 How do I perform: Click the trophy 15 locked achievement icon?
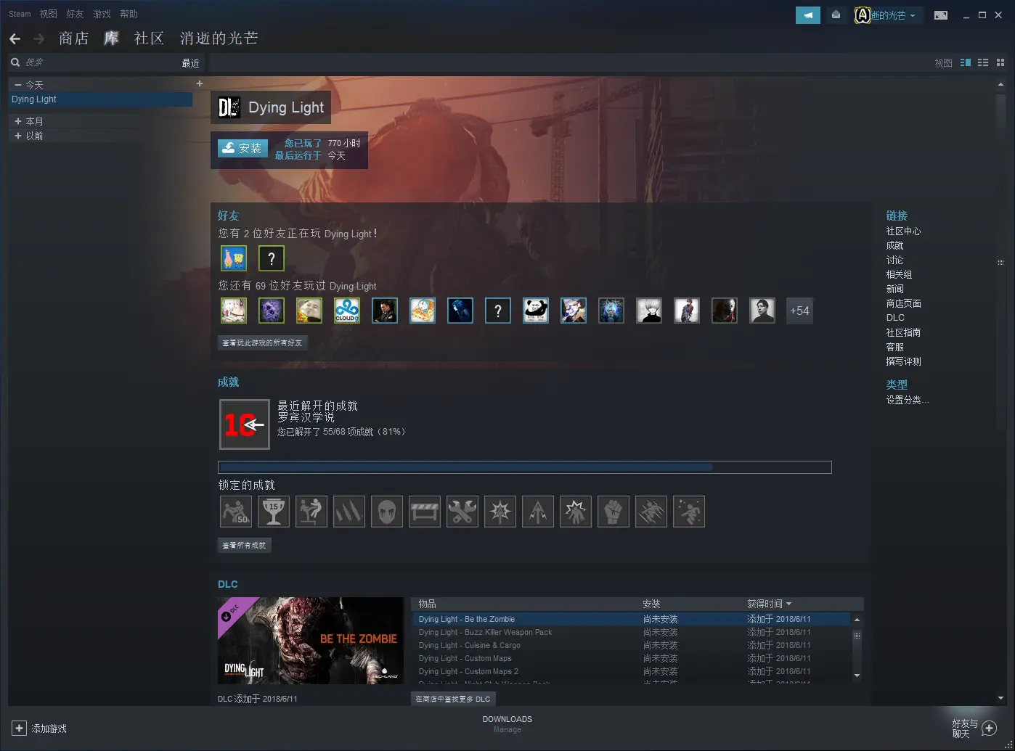(x=274, y=512)
